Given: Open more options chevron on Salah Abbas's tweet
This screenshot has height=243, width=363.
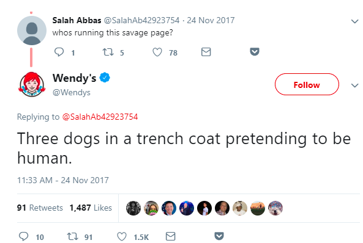Looking at the screenshot, I should click(354, 21).
